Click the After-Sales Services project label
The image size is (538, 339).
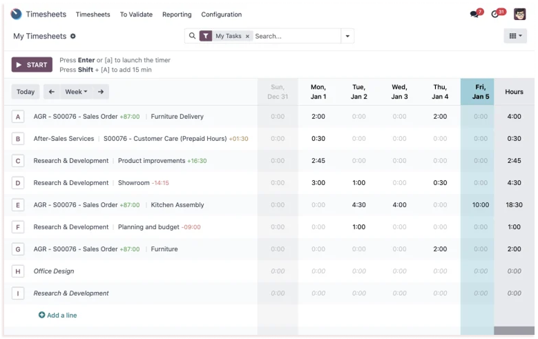[x=64, y=139]
